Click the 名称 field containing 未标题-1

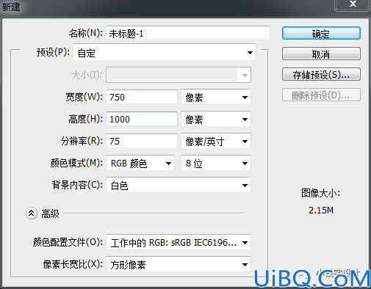coord(188,33)
